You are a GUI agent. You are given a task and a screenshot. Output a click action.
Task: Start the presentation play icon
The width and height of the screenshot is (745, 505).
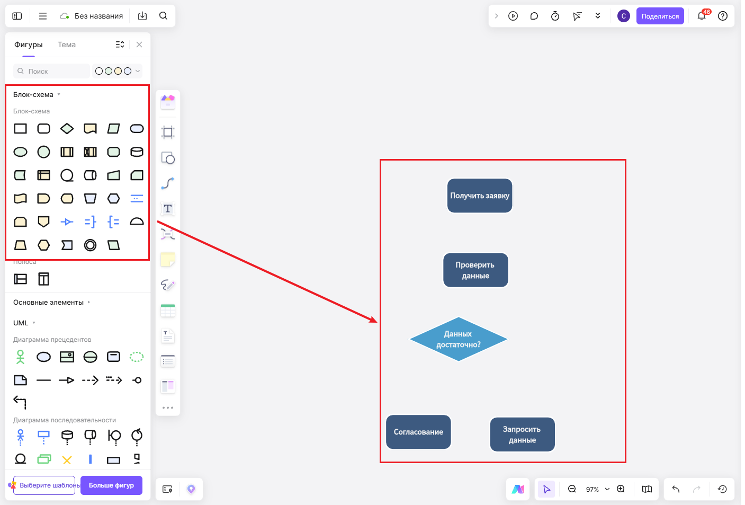coord(513,16)
